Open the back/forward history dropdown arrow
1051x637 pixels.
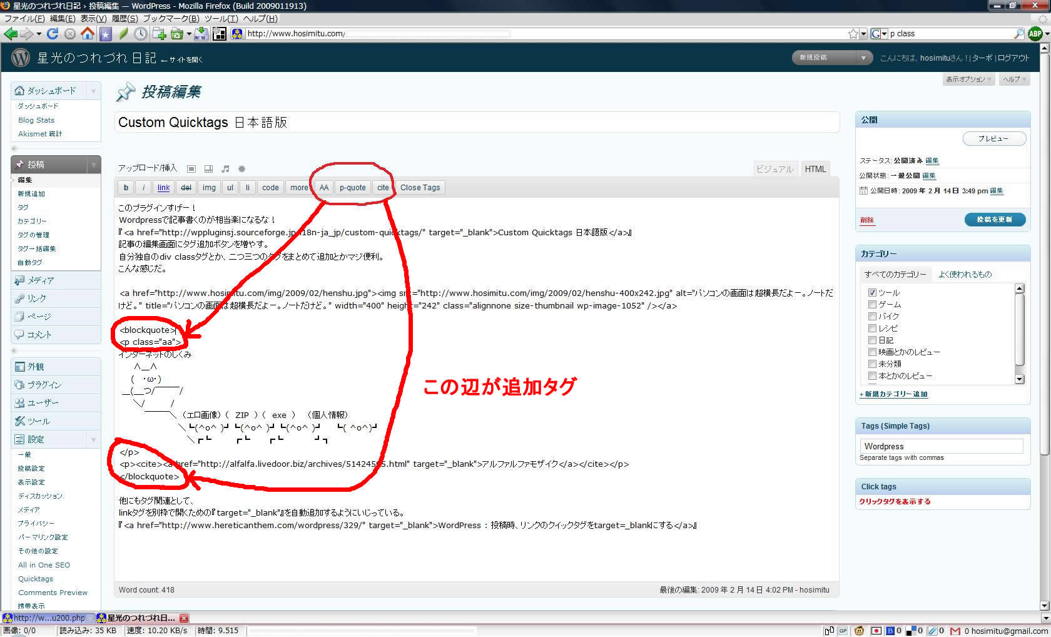tap(39, 34)
